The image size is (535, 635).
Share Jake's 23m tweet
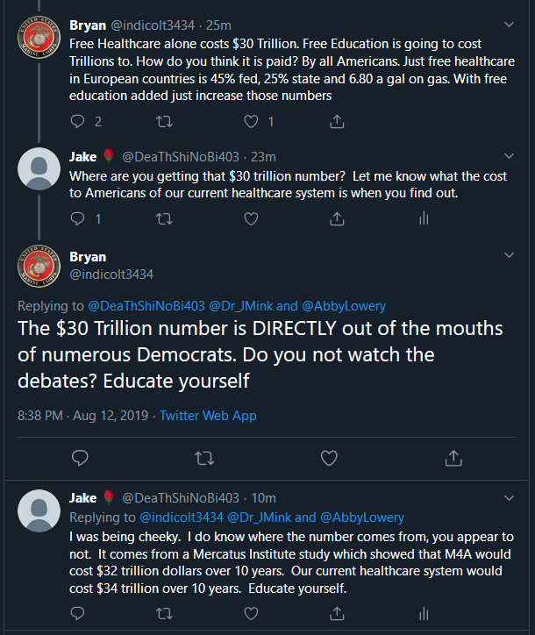click(337, 218)
